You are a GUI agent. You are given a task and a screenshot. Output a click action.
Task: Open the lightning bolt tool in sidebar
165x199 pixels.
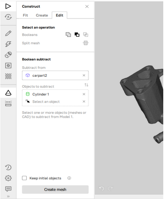coord(8,44)
